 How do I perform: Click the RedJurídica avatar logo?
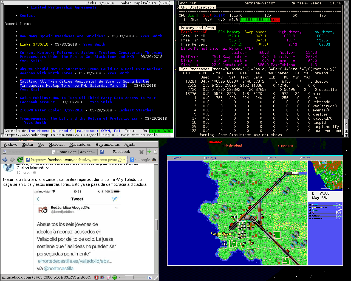click(43, 210)
